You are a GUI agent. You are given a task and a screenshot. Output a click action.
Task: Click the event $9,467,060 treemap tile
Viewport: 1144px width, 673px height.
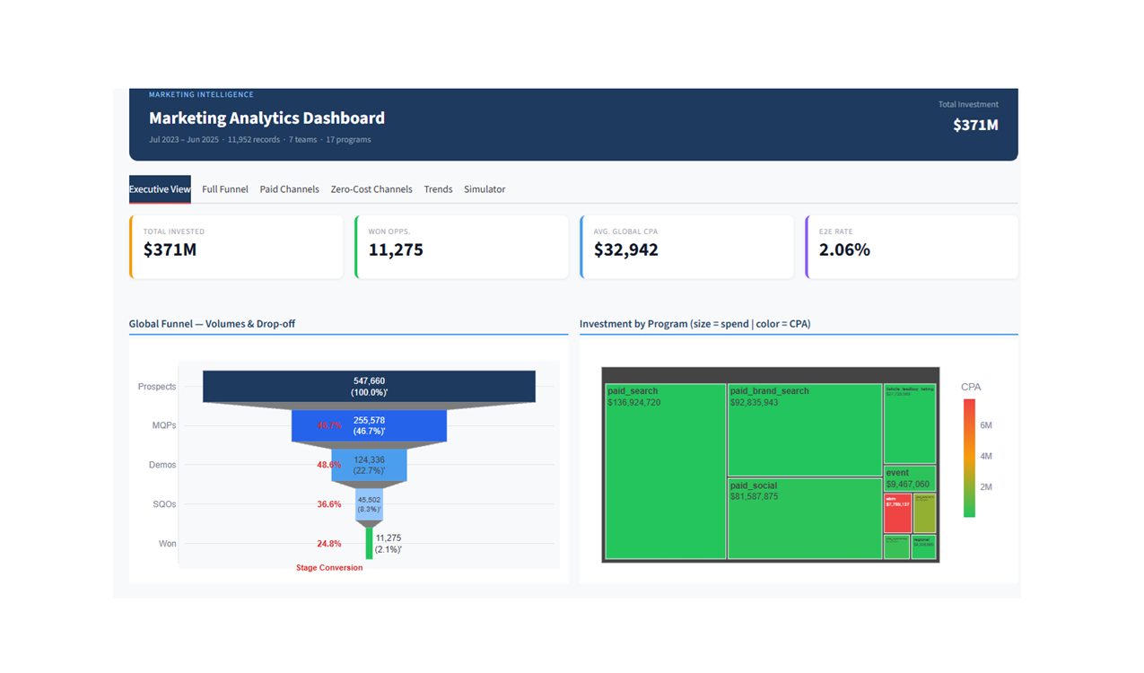[x=910, y=478]
